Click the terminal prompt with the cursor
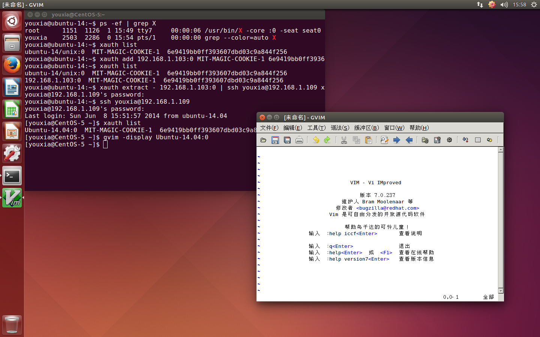540x337 pixels. (x=66, y=145)
